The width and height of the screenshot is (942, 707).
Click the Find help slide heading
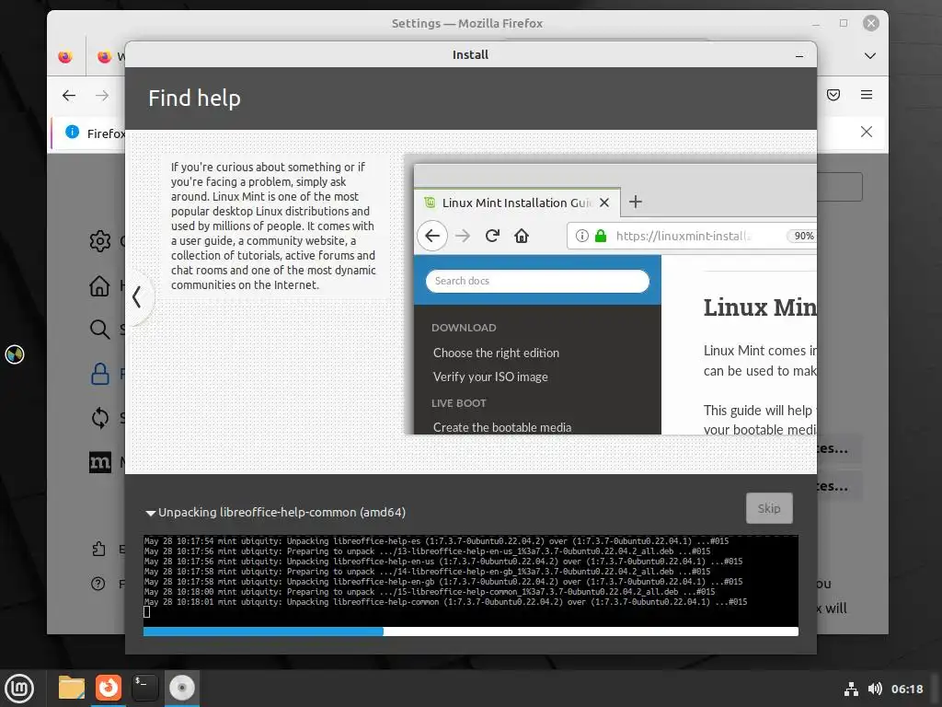point(194,99)
